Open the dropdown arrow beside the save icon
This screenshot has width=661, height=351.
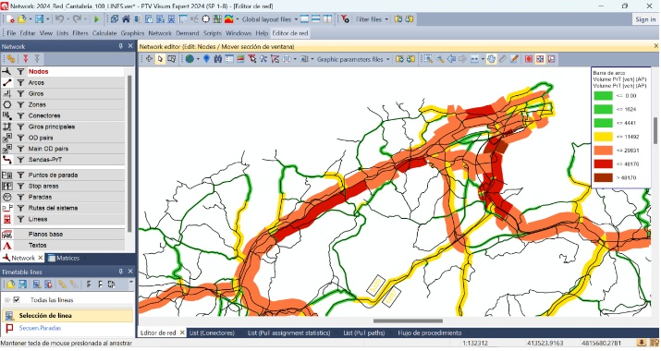pos(47,19)
